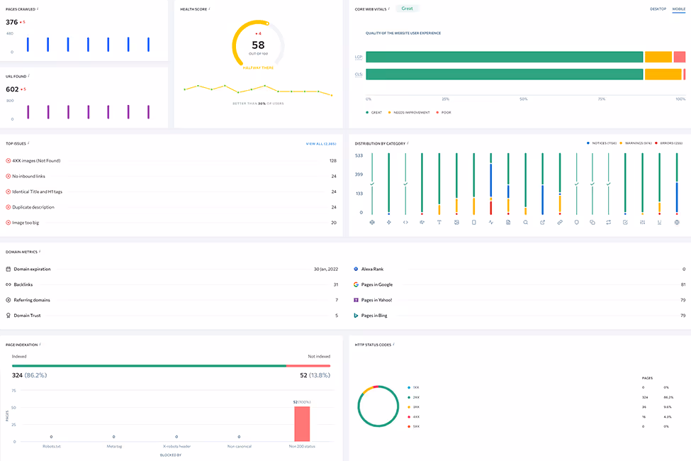The image size is (691, 461).
Task: Click info icon next to Health Score
Action: [209, 9]
